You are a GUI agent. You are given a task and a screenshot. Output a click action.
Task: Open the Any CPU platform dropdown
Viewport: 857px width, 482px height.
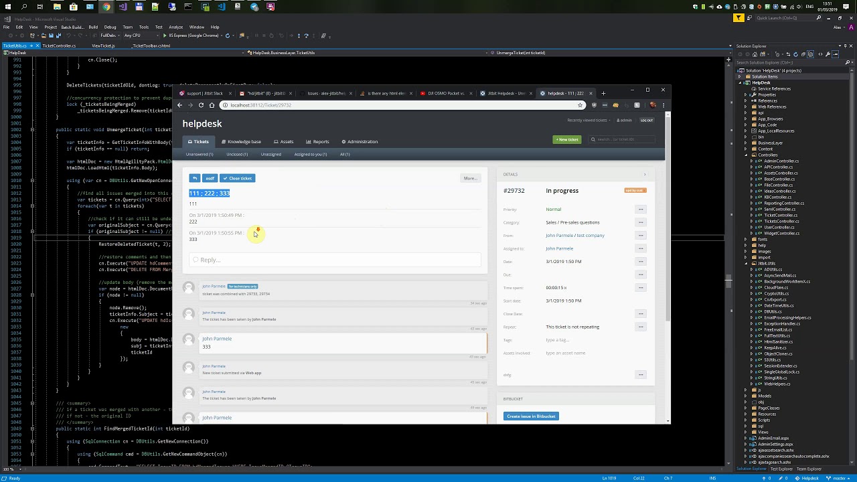(x=141, y=35)
